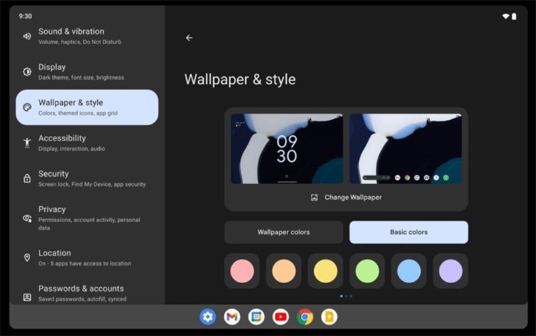The width and height of the screenshot is (536, 336).
Task: Select the blue color swatch
Action: point(409,271)
